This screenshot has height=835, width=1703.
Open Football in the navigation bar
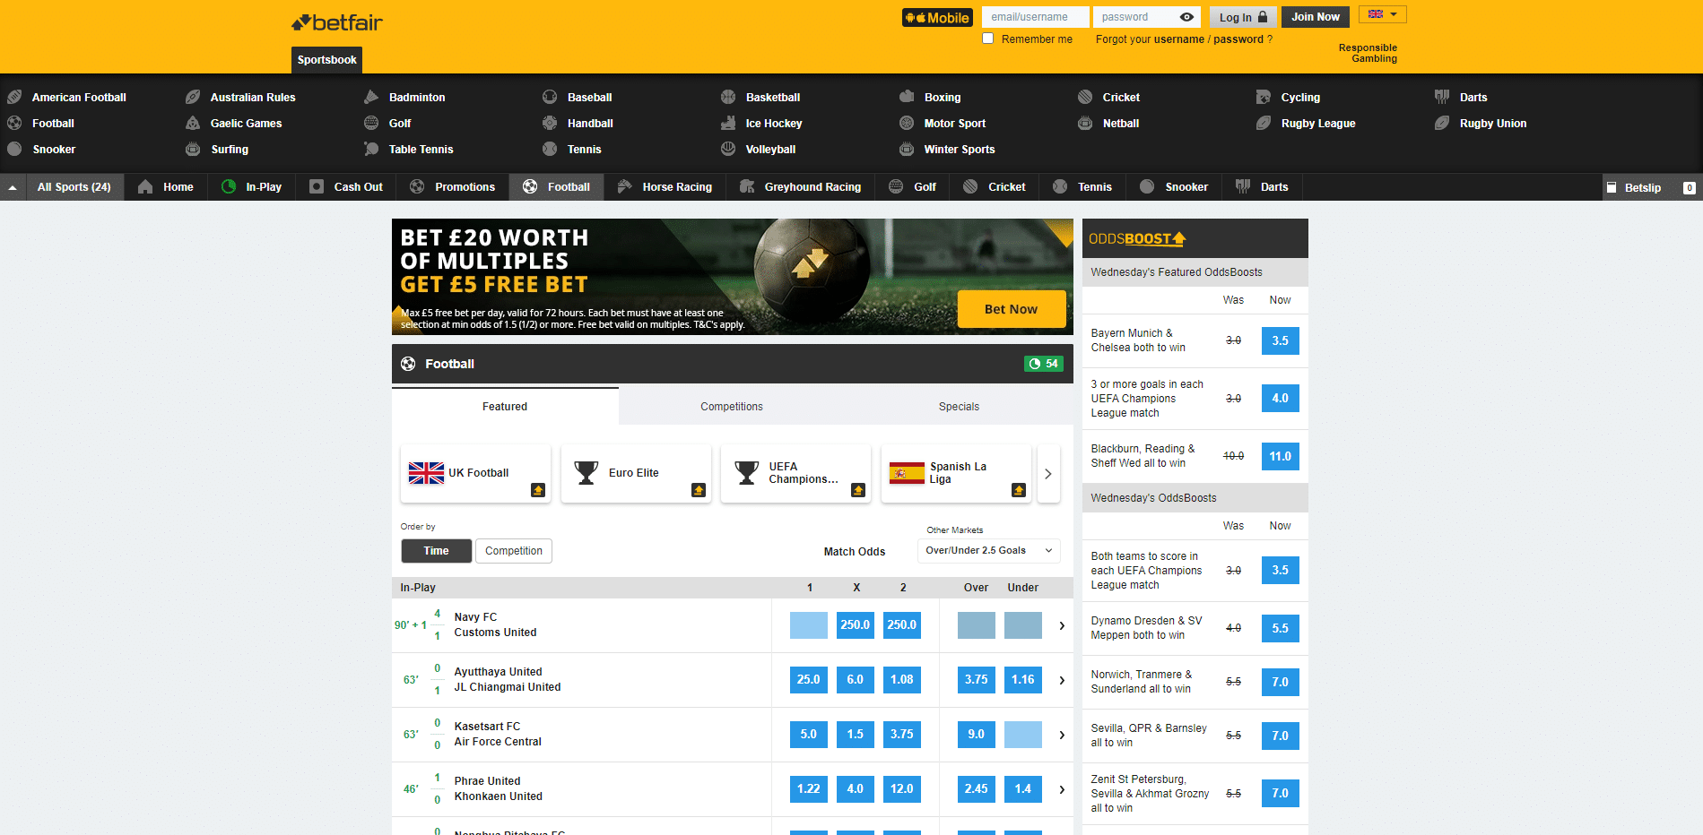coord(557,187)
